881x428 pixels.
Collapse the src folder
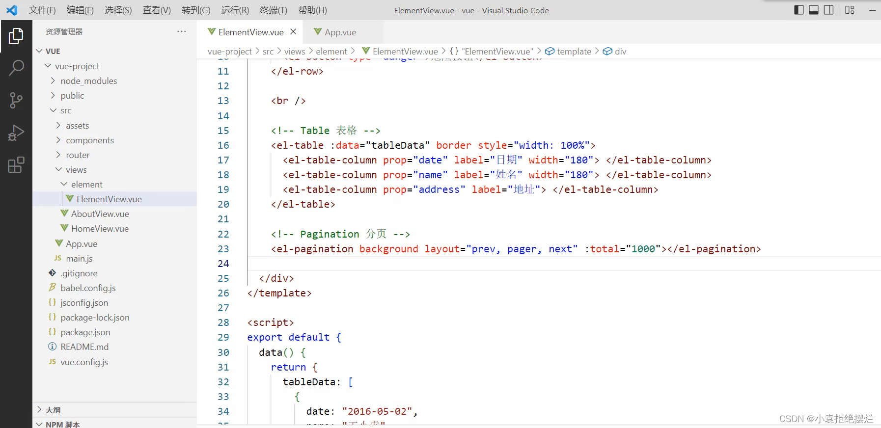pyautogui.click(x=53, y=110)
